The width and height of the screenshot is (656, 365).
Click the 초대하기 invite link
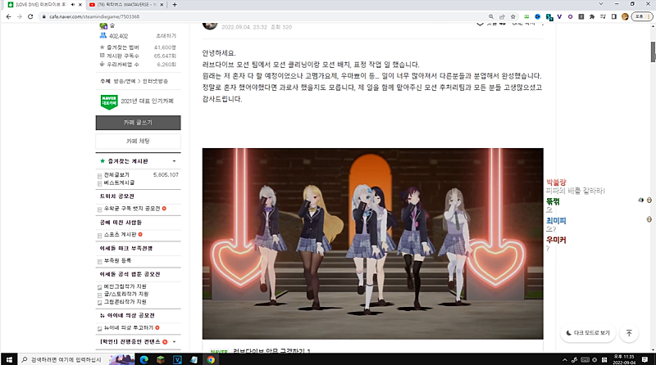point(166,36)
